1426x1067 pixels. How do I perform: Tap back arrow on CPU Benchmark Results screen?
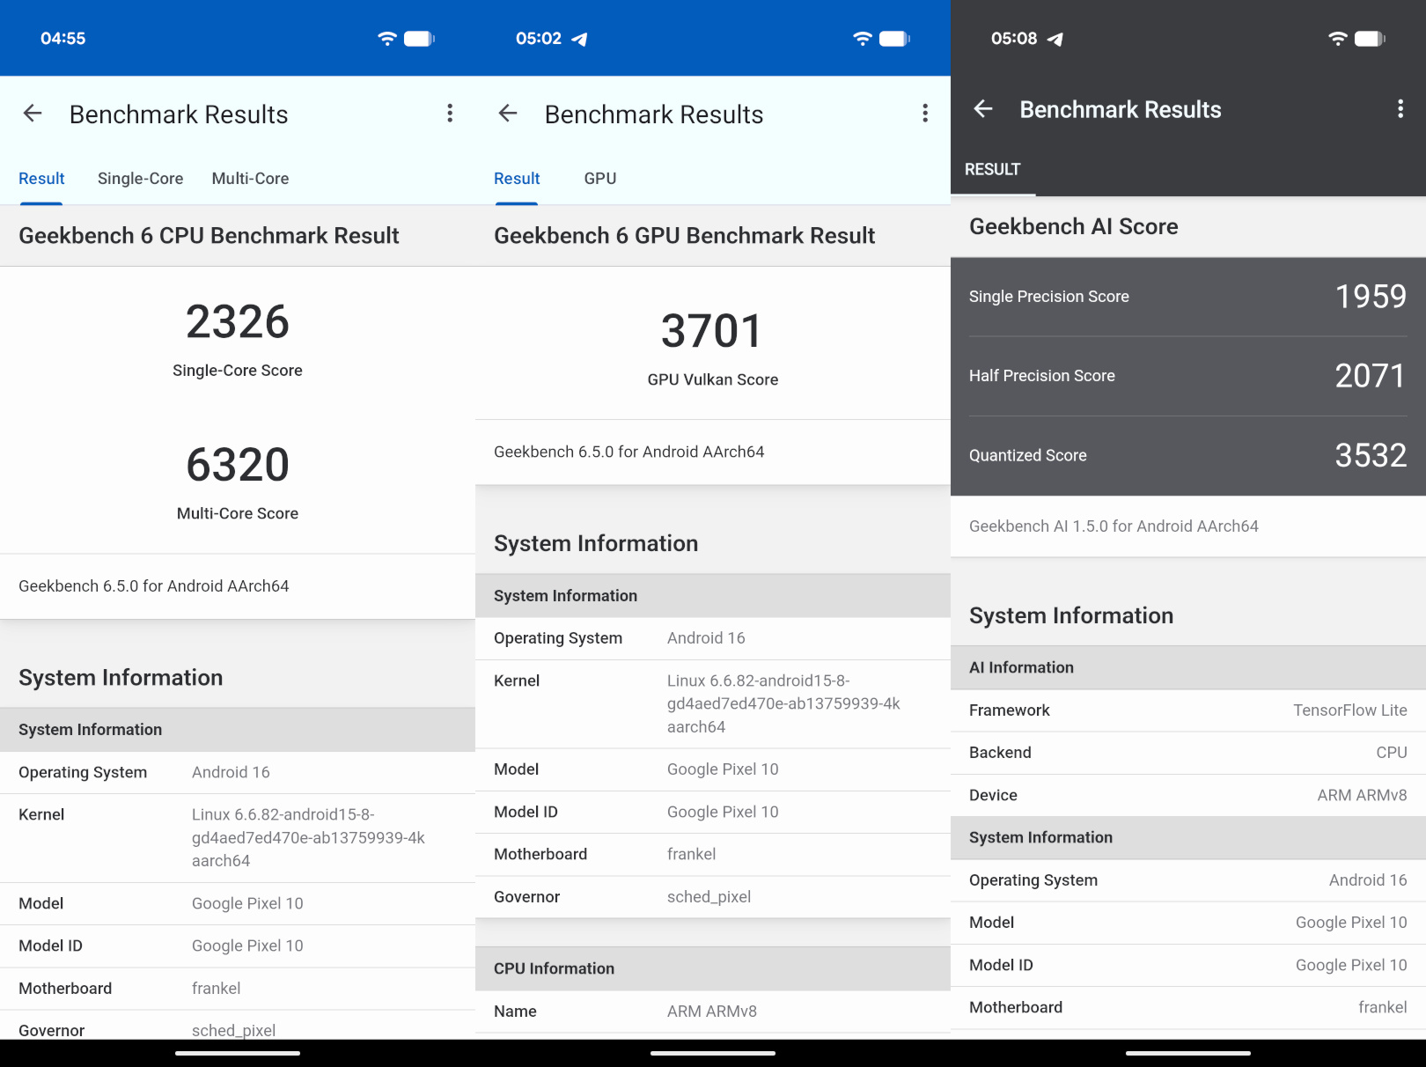(33, 114)
